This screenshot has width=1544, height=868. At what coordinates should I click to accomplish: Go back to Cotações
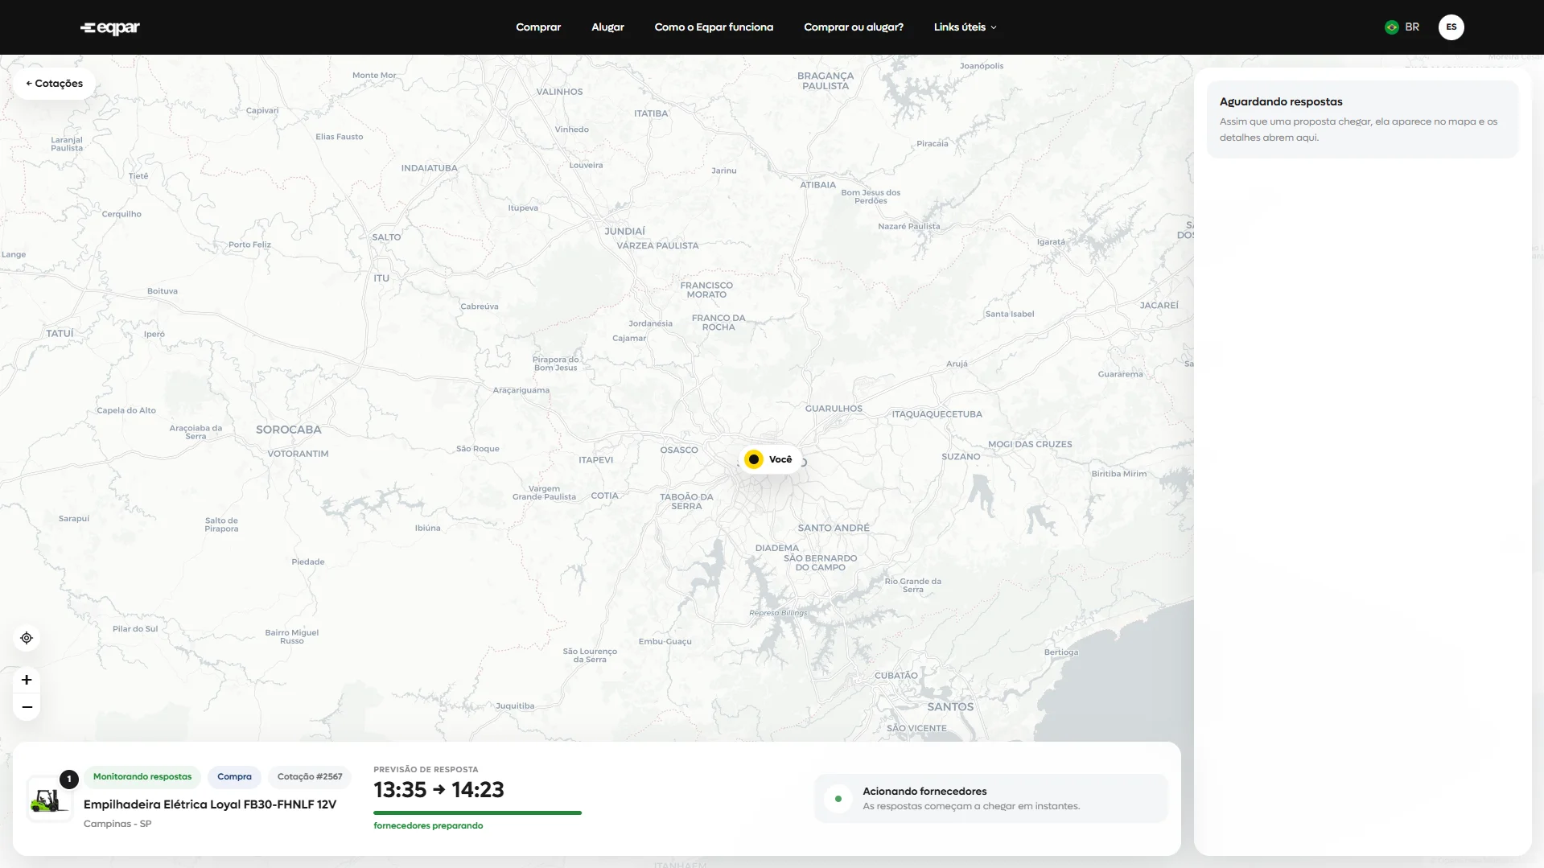coord(54,84)
